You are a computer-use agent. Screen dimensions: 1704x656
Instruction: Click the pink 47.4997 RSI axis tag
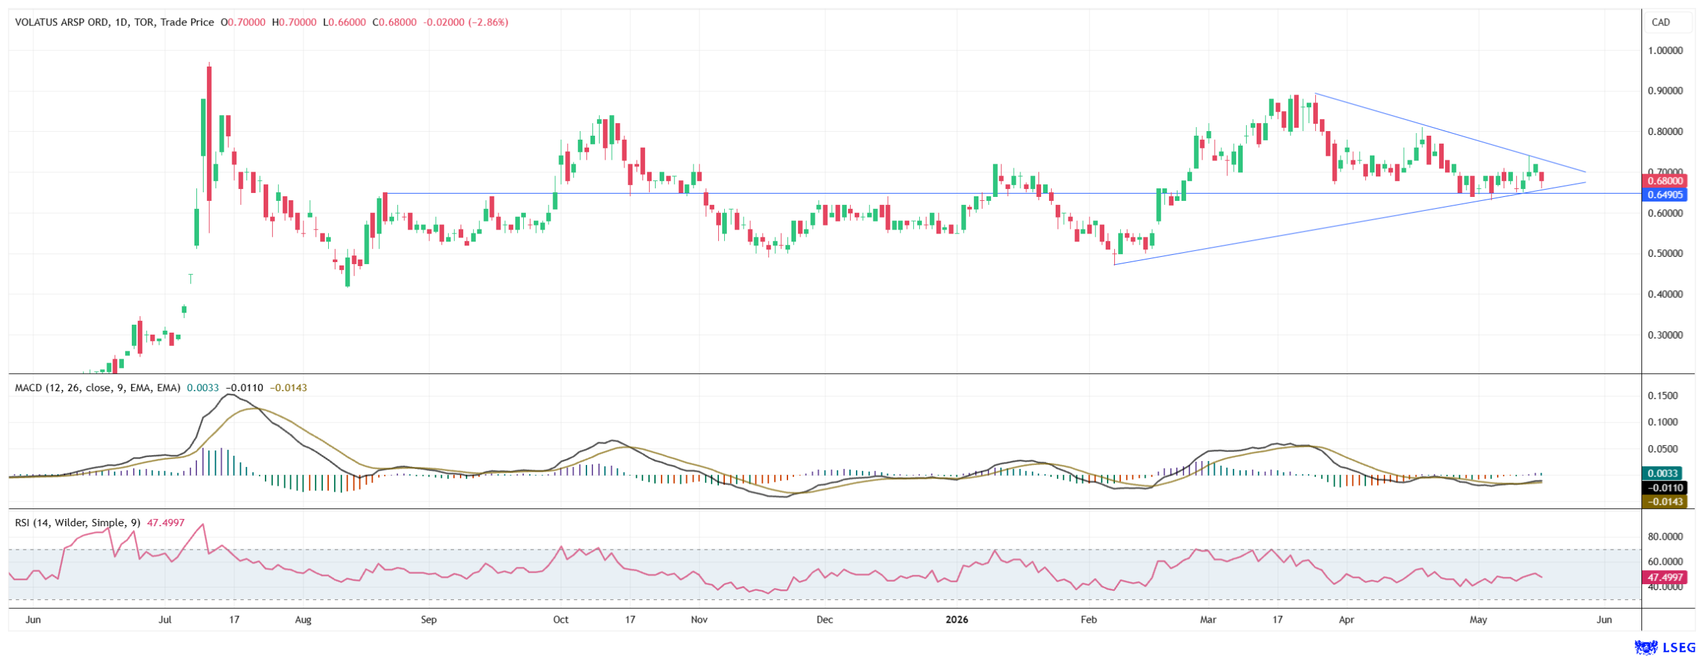[x=1664, y=577]
